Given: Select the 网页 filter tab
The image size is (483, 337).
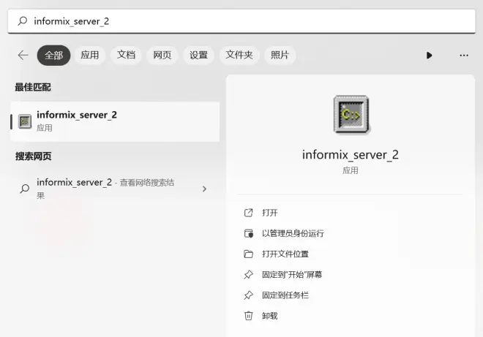Looking at the screenshot, I should [162, 55].
